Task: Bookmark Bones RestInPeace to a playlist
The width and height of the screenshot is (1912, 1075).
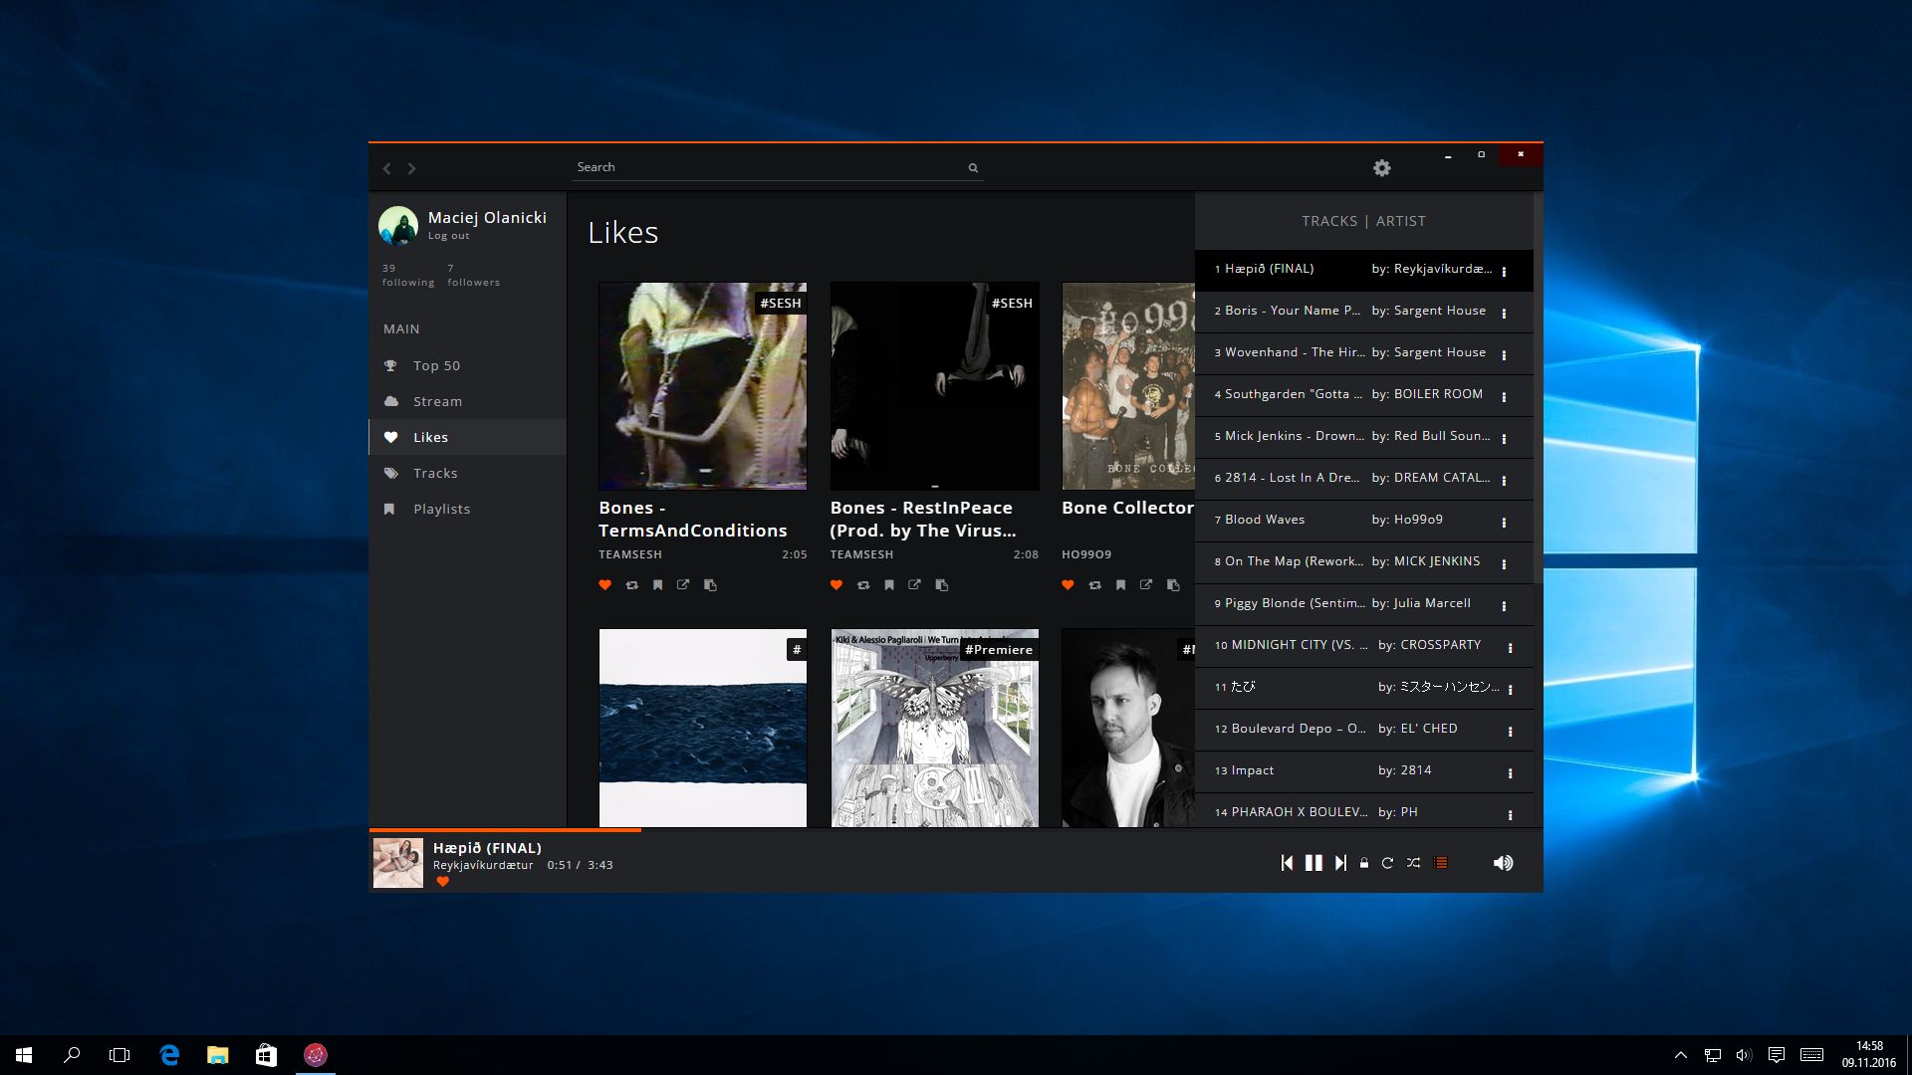Action: coord(889,585)
